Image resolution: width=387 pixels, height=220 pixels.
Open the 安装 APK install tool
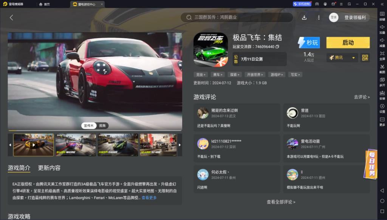tap(382, 95)
